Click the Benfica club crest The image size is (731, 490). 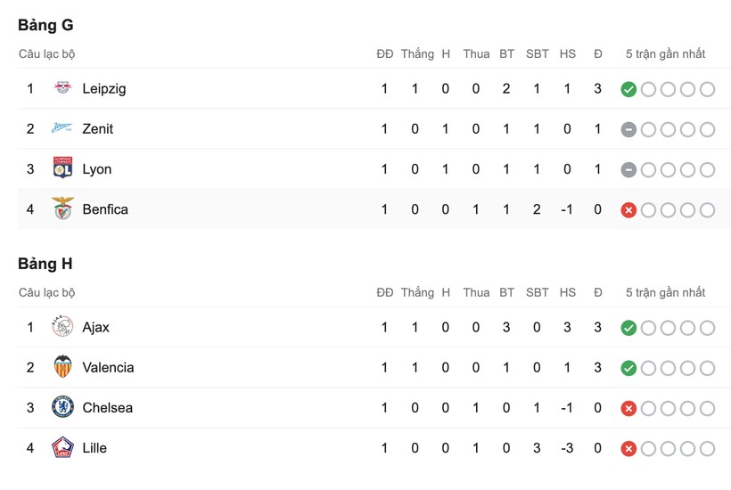(62, 209)
